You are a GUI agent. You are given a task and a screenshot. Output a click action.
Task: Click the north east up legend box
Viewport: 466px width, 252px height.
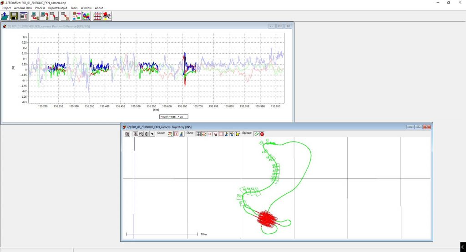pos(173,117)
